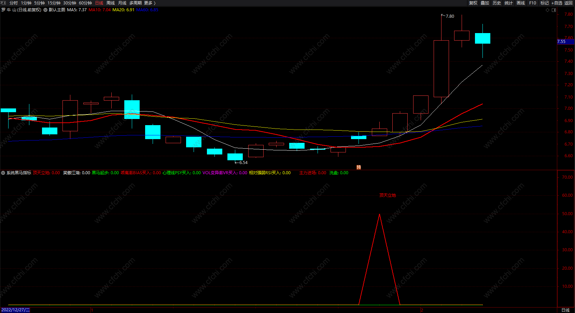Activate the 画线 drawing tools
The image size is (575, 313).
pyautogui.click(x=521, y=3)
